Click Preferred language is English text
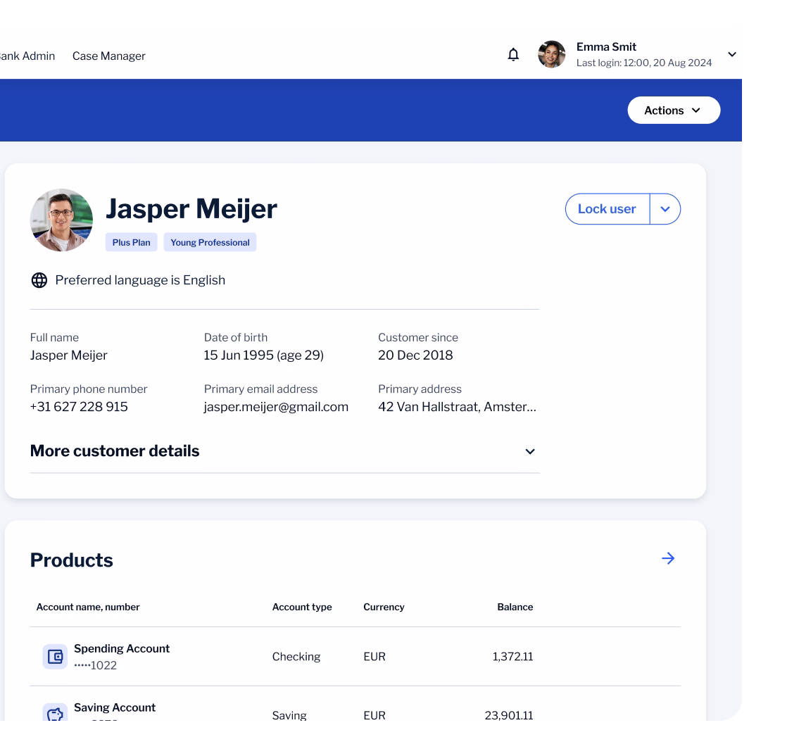 (x=140, y=280)
